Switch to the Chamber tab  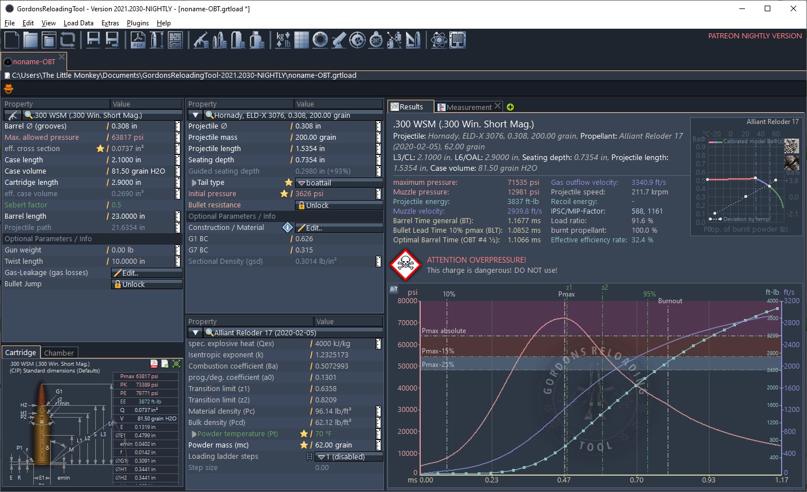59,353
